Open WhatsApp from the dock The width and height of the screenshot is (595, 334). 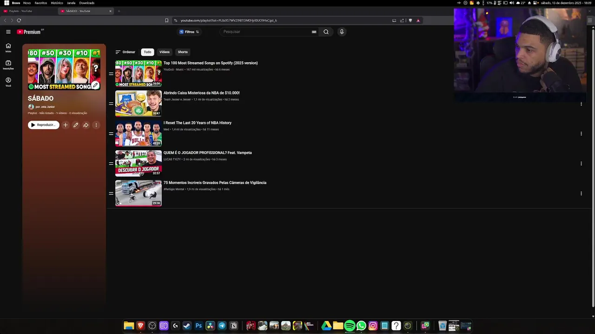(361, 326)
